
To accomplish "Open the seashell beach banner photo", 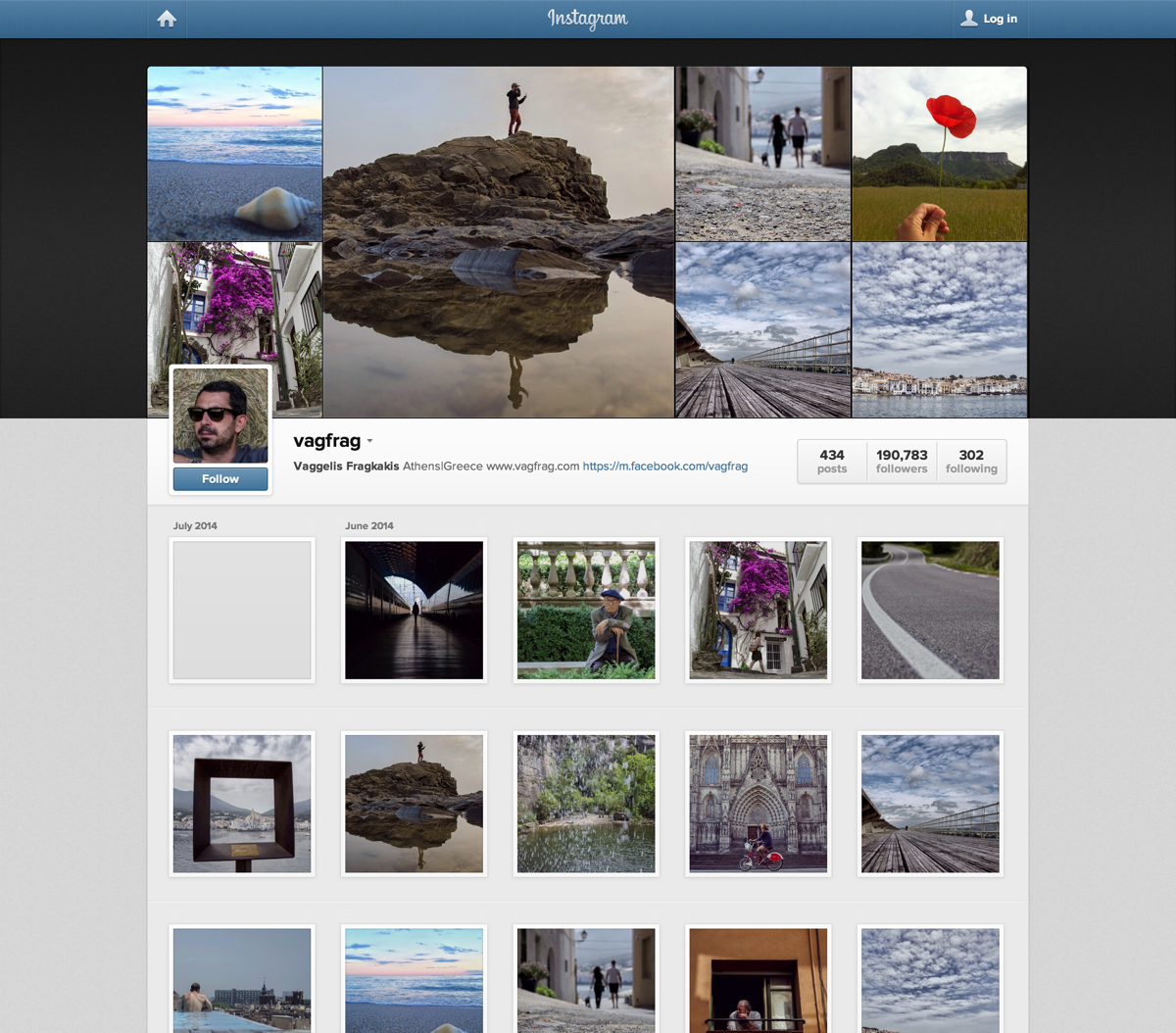I will click(235, 154).
